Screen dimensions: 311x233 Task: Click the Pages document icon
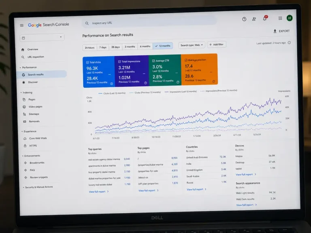pyautogui.click(x=24, y=100)
